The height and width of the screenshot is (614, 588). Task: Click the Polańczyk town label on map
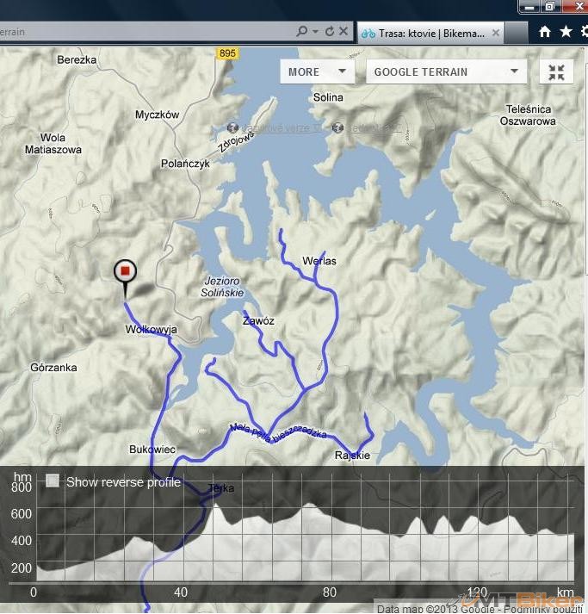(x=185, y=164)
